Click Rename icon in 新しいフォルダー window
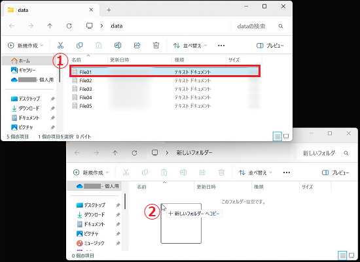The image size is (360, 262). click(183, 172)
